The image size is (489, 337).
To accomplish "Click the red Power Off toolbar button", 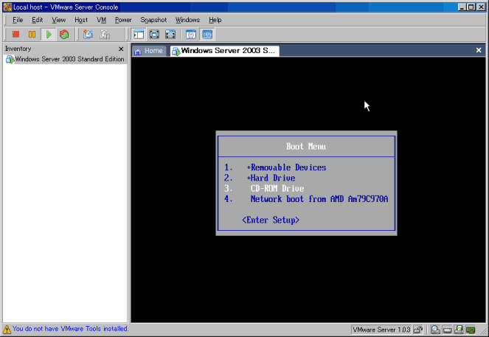I will tap(15, 35).
